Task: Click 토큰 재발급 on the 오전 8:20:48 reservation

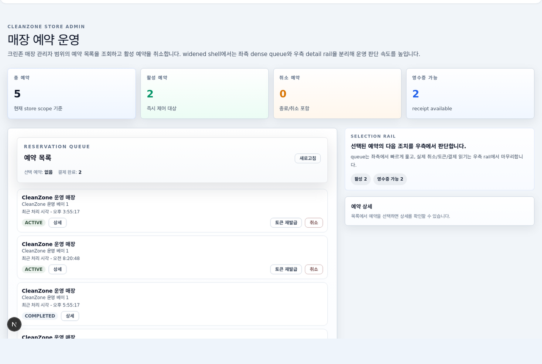Action: (x=286, y=269)
